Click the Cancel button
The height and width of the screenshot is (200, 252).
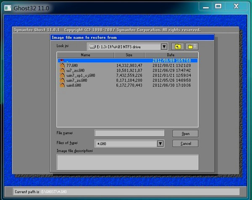coord(186,144)
